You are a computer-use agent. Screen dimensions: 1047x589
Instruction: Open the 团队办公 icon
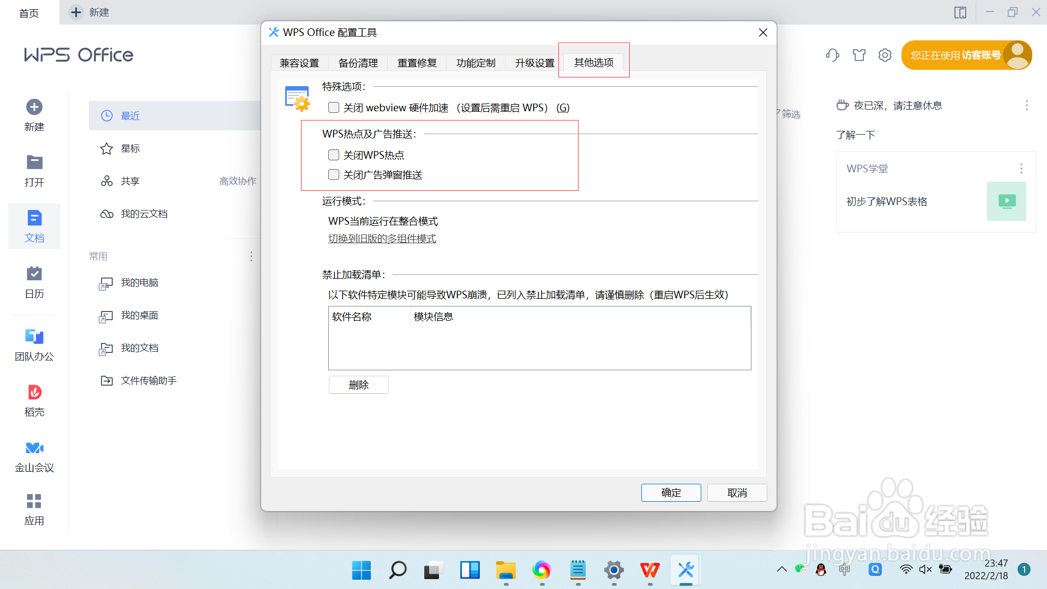point(34,336)
